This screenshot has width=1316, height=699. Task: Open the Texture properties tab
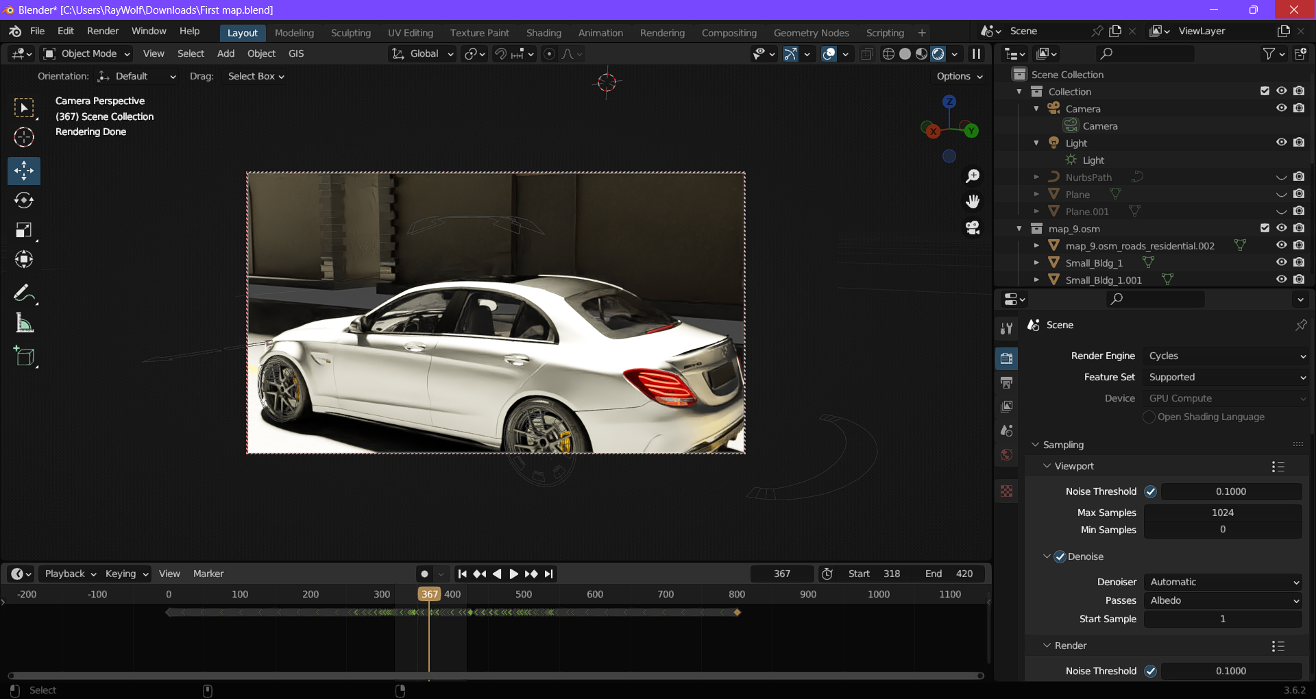point(1007,491)
